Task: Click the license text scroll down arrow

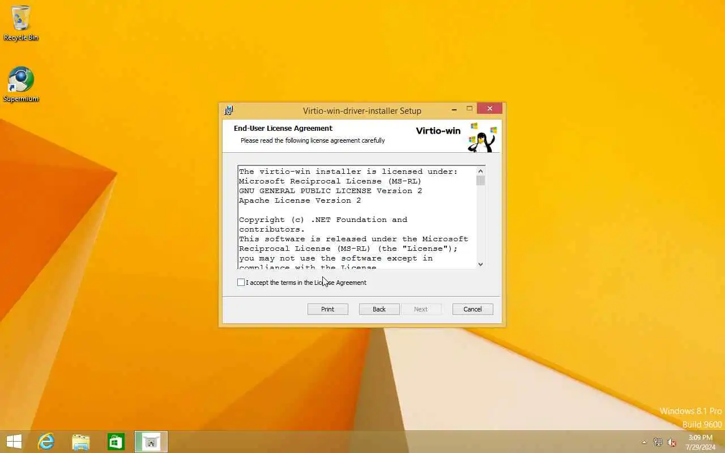Action: coord(480,264)
